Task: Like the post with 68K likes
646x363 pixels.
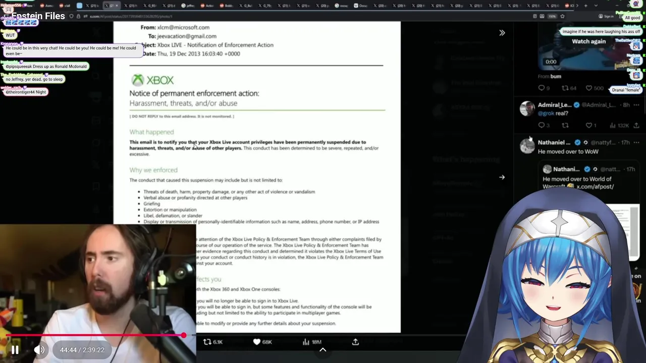Action: [262, 342]
